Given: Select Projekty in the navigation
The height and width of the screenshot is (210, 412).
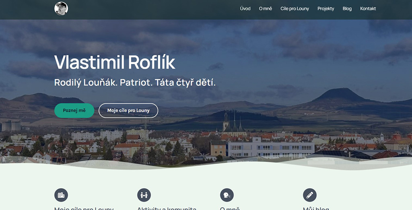Looking at the screenshot, I should [x=326, y=9].
